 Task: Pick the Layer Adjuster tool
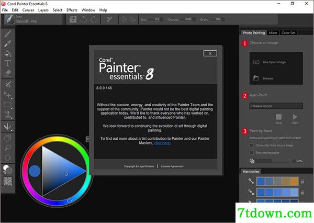pos(8,95)
